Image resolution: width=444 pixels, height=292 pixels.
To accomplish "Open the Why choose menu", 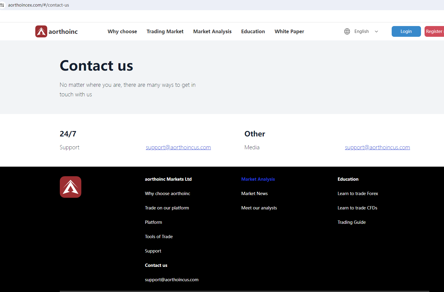I will point(122,31).
